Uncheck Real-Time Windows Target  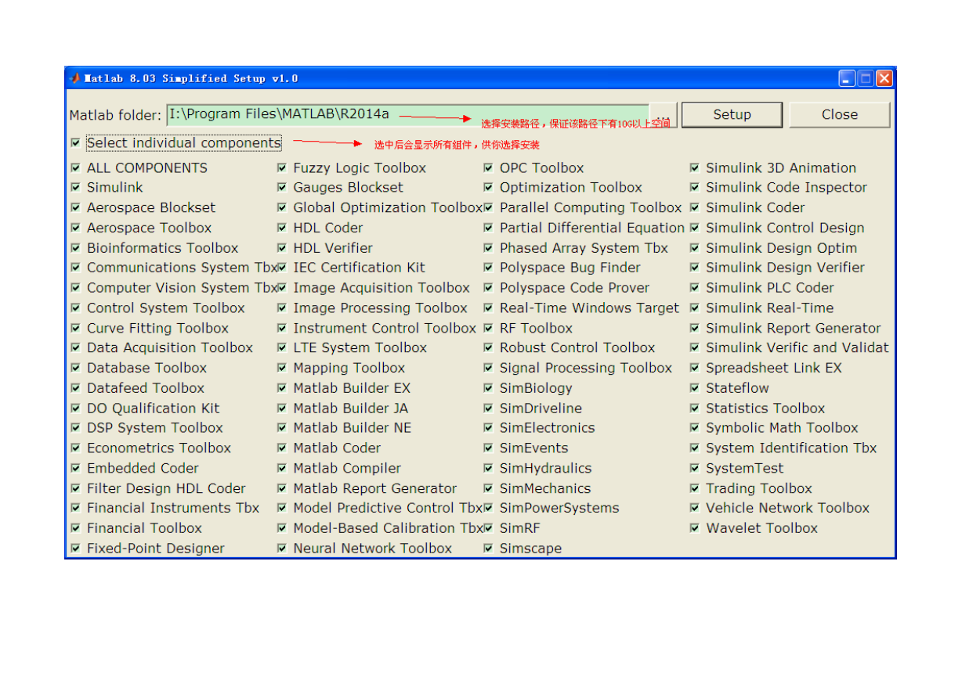tap(489, 308)
